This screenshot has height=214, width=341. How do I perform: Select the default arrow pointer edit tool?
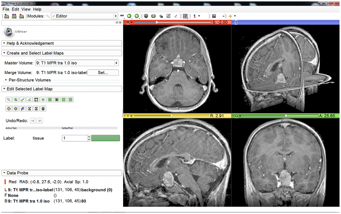point(8,100)
